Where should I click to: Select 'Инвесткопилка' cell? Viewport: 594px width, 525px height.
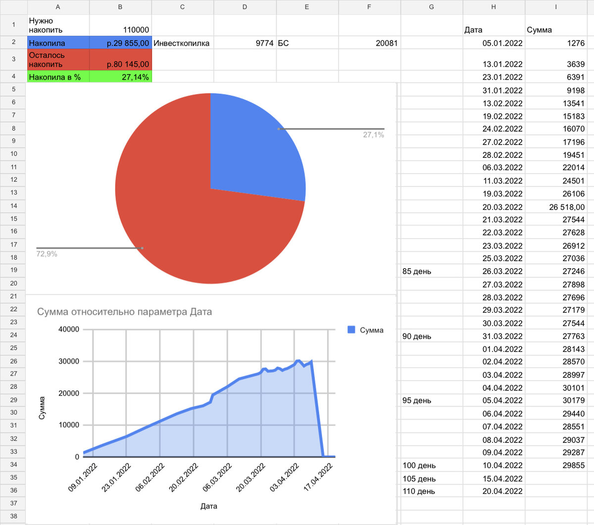(x=183, y=43)
